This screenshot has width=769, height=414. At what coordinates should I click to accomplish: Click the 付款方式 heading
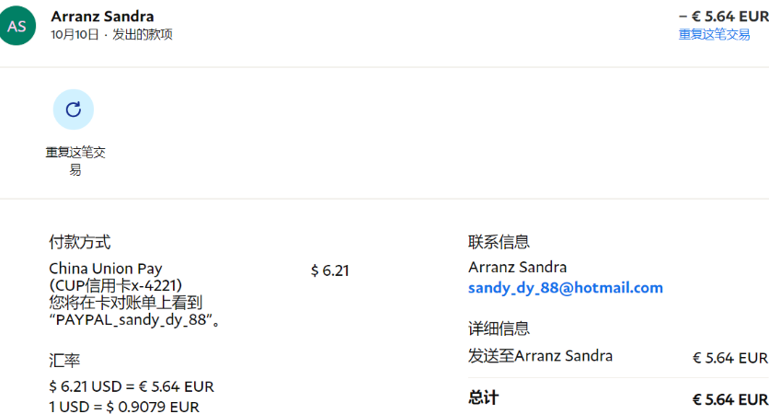(80, 242)
